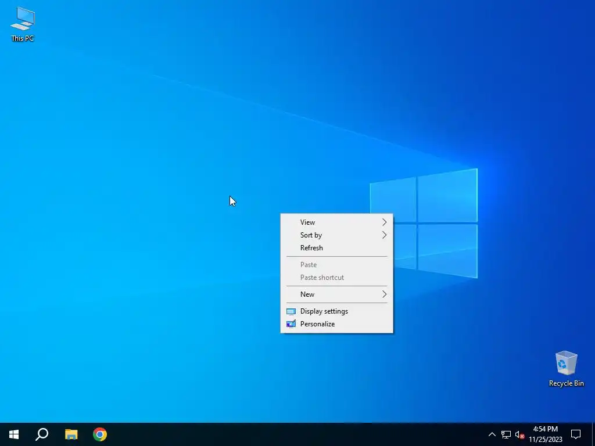The image size is (595, 446).
Task: Select the This PC desktop icon
Action: (x=23, y=24)
